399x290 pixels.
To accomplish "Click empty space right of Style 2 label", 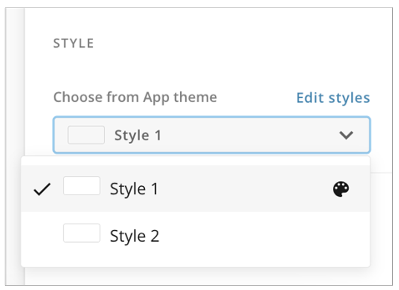I will [x=261, y=236].
